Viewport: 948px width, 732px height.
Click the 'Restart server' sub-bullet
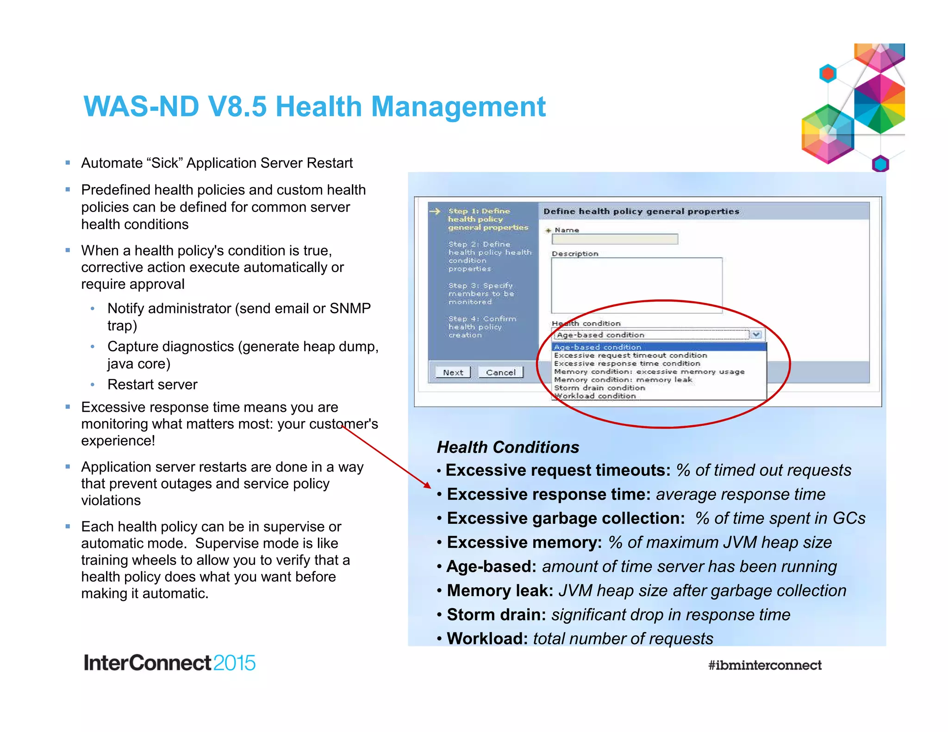pyautogui.click(x=152, y=385)
